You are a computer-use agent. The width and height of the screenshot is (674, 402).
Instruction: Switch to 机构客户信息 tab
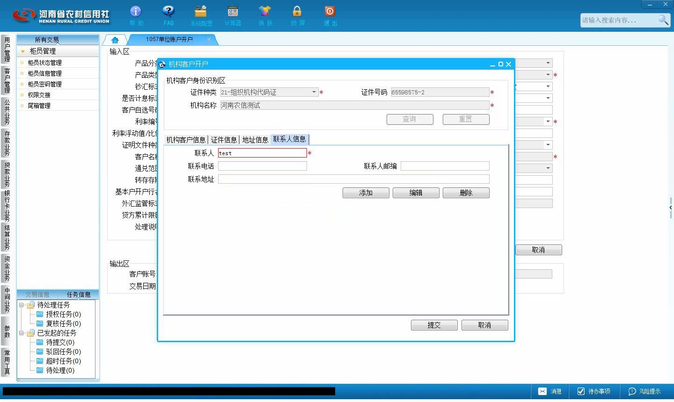tap(186, 139)
